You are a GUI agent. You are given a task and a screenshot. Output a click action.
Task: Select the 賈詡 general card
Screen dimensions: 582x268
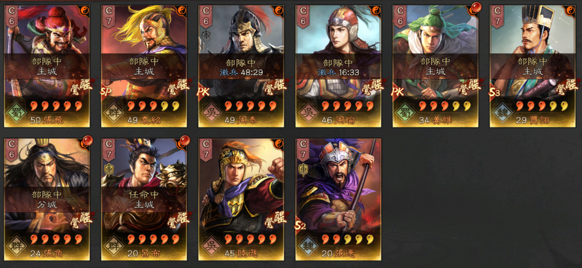[x=533, y=66]
